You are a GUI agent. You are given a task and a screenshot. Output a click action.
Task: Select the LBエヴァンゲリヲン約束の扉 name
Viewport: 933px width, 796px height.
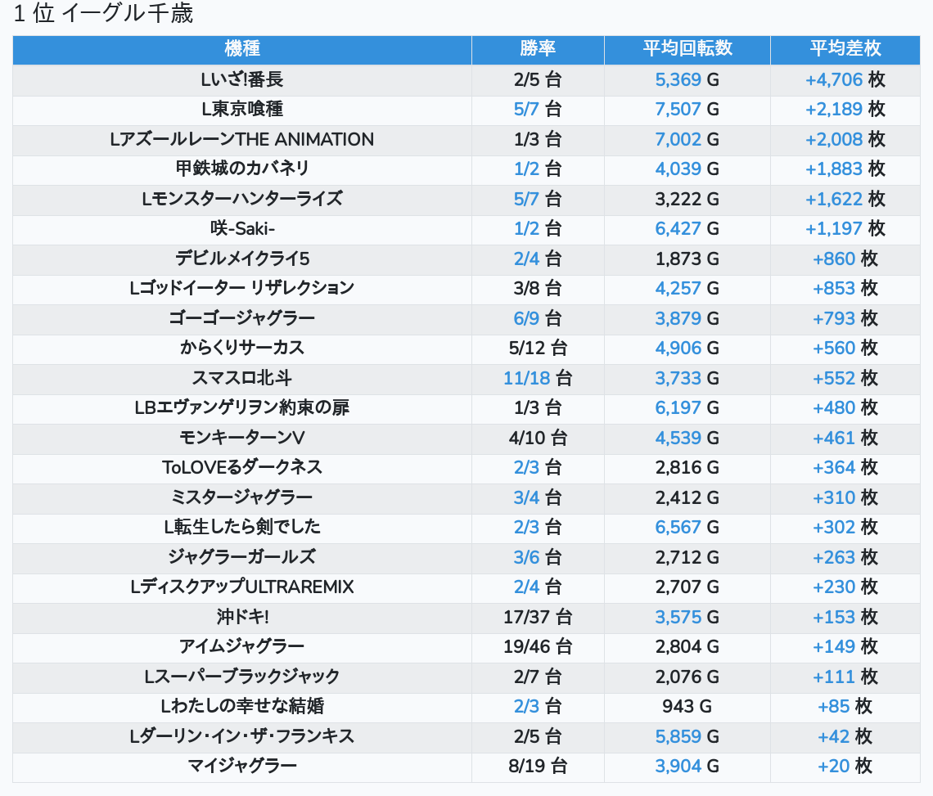coord(242,408)
